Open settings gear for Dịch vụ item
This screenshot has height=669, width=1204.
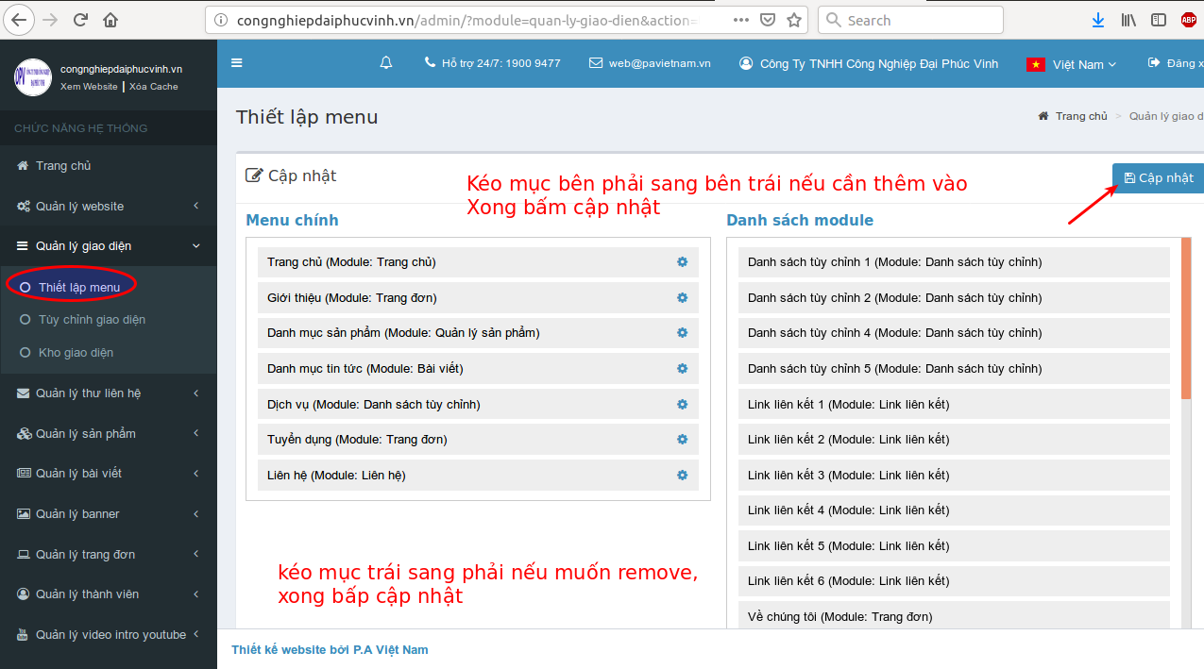tap(683, 405)
